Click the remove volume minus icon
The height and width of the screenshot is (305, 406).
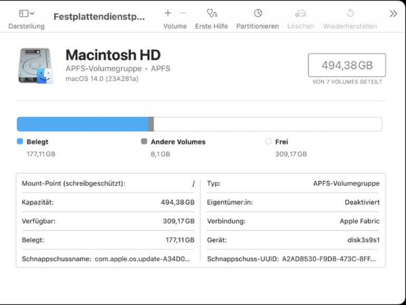[x=183, y=13]
